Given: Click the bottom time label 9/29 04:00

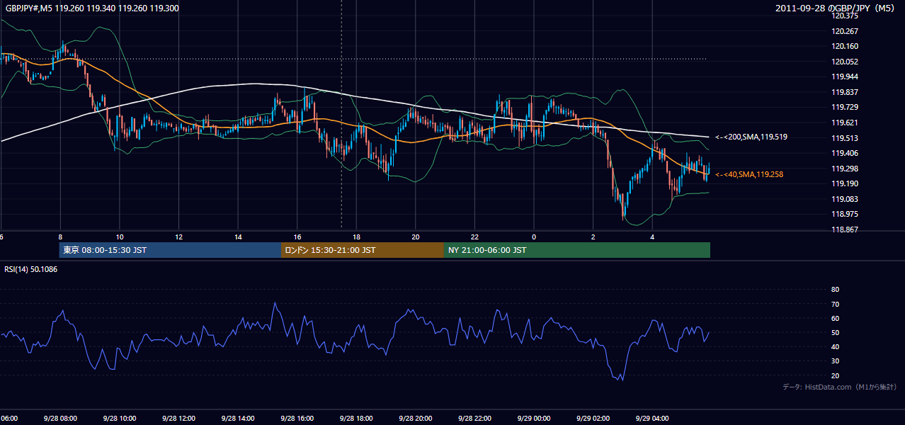Looking at the screenshot, I should pyautogui.click(x=652, y=418).
